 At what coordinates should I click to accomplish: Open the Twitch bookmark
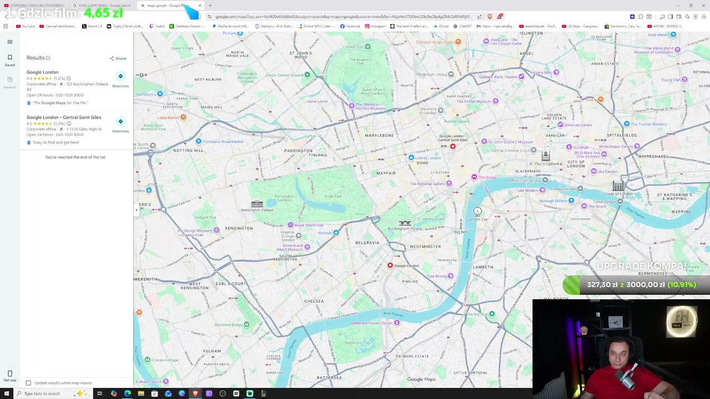(158, 26)
